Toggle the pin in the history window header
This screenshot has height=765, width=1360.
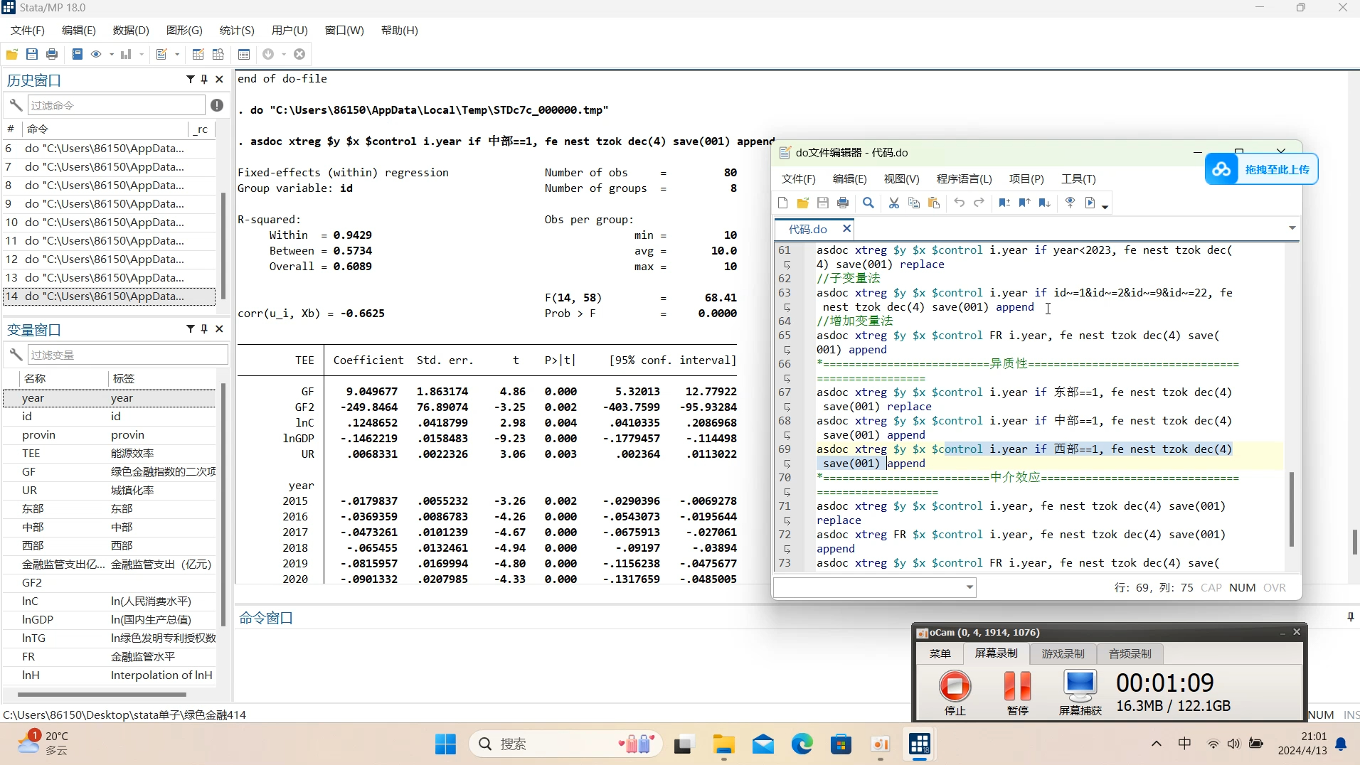coord(204,79)
